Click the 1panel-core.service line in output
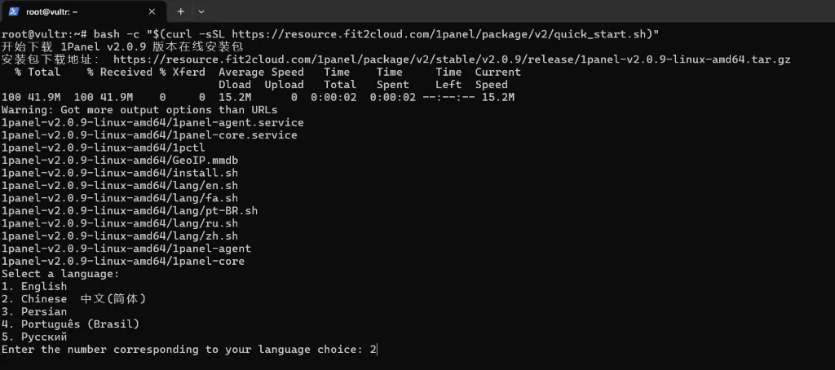This screenshot has height=370, width=835. click(149, 135)
